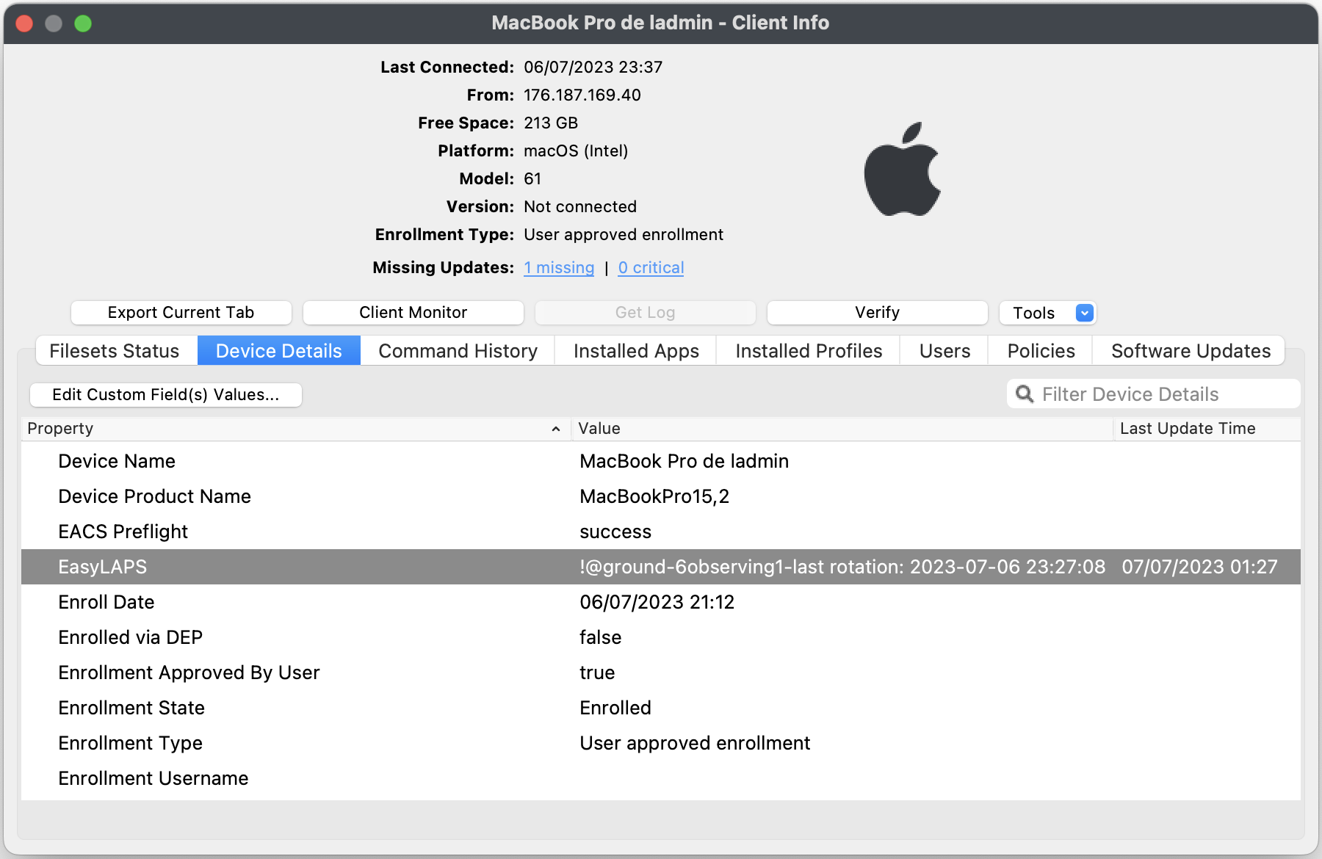Open the '1 missing' updates link
1322x859 pixels.
[559, 268]
